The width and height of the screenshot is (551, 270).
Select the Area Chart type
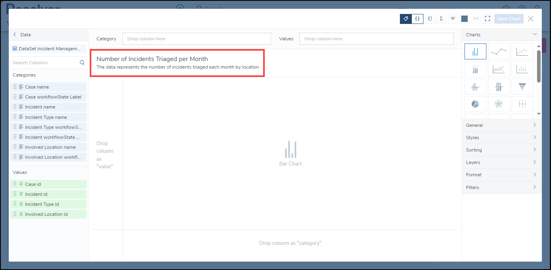[x=499, y=69]
